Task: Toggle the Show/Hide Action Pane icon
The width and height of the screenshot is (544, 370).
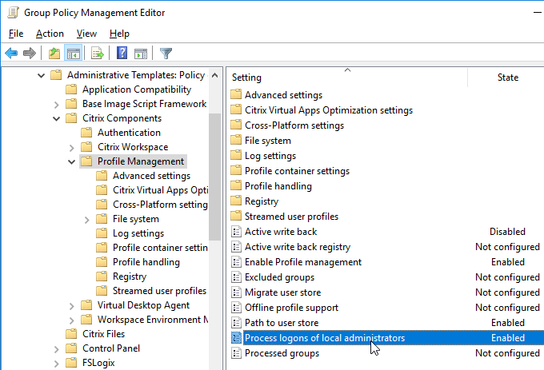Action: coord(141,54)
